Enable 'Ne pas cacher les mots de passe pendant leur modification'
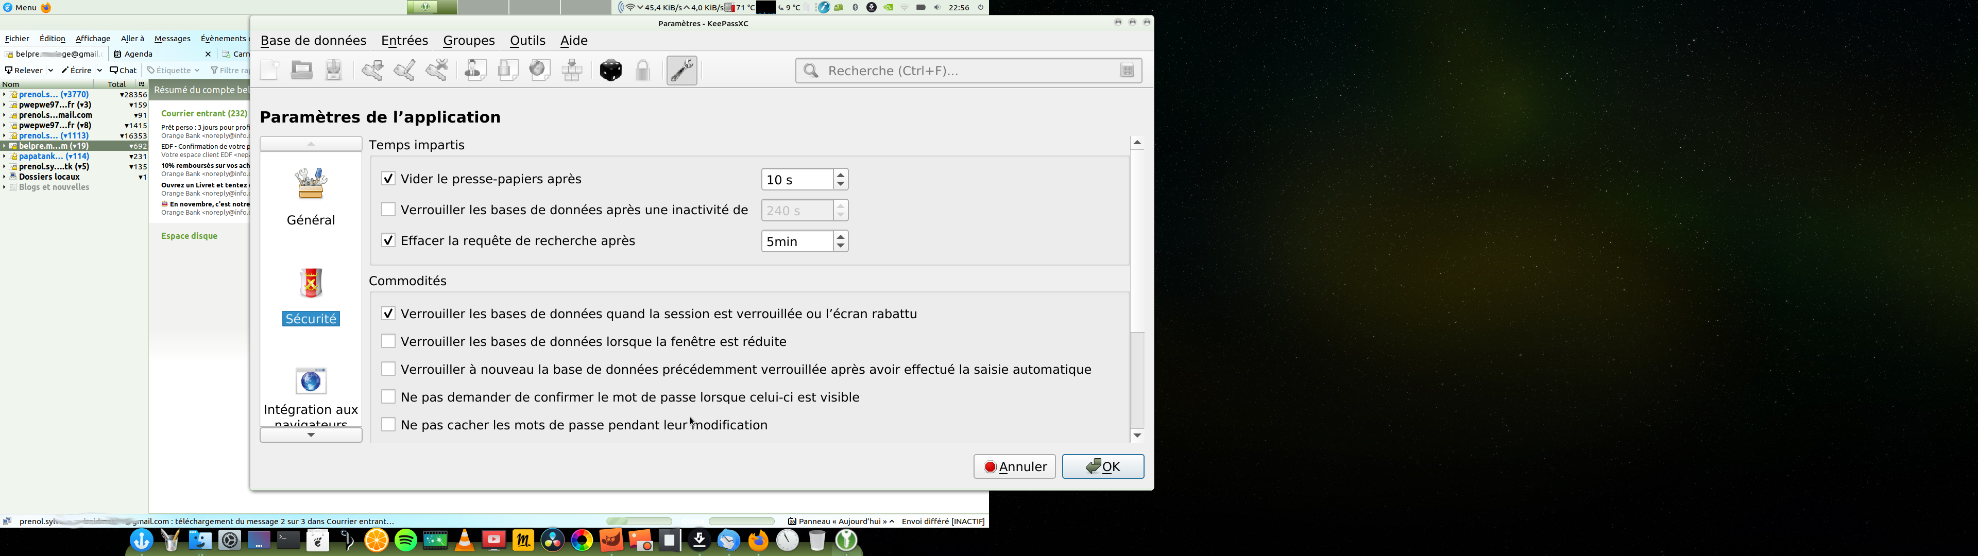 pyautogui.click(x=388, y=424)
